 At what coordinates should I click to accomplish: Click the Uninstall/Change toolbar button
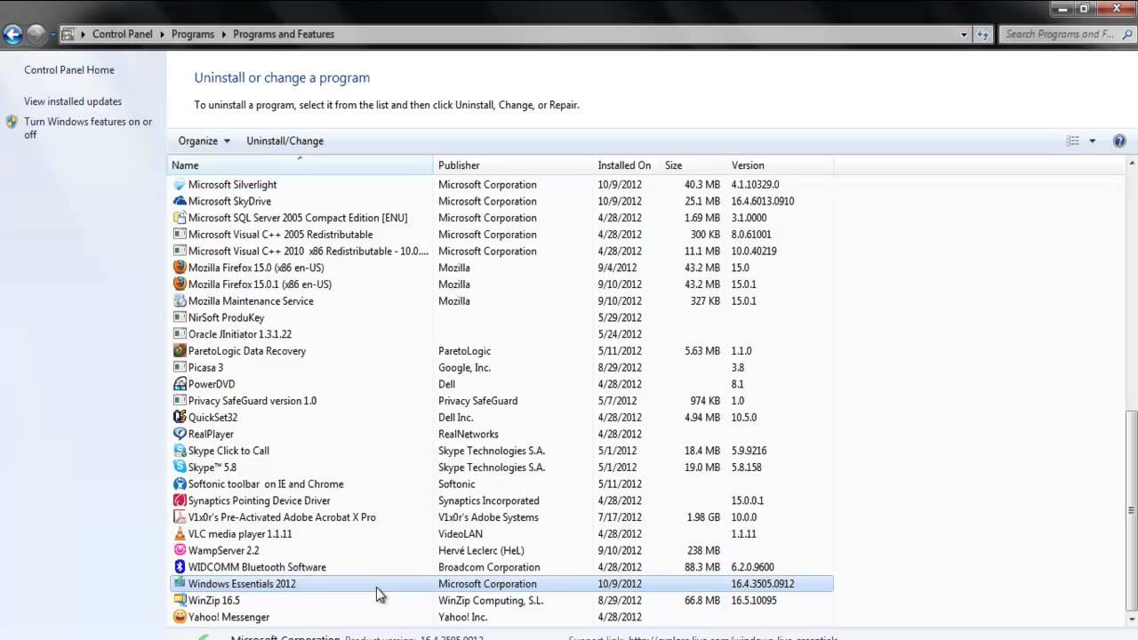[284, 140]
